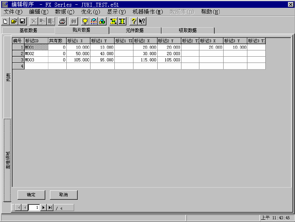This screenshot has width=295, height=222.
Task: Select row header number 2
Action: pyautogui.click(x=18, y=54)
